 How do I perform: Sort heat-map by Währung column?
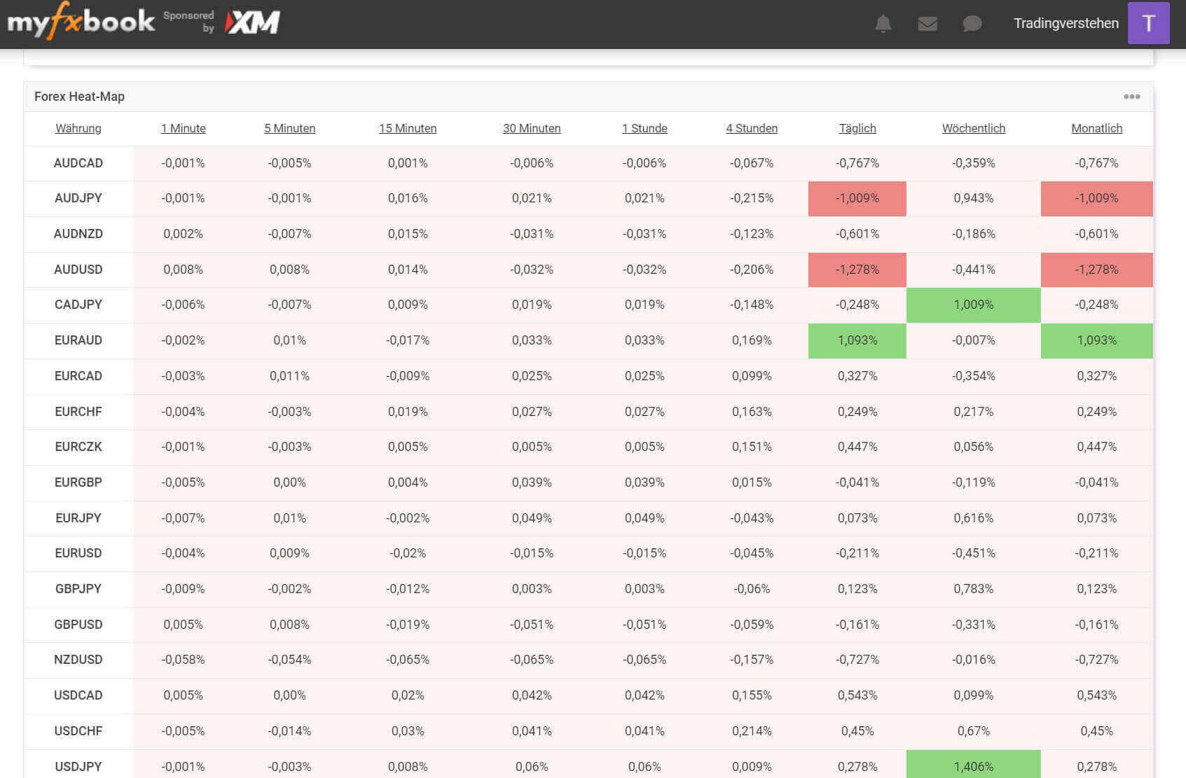tap(78, 128)
